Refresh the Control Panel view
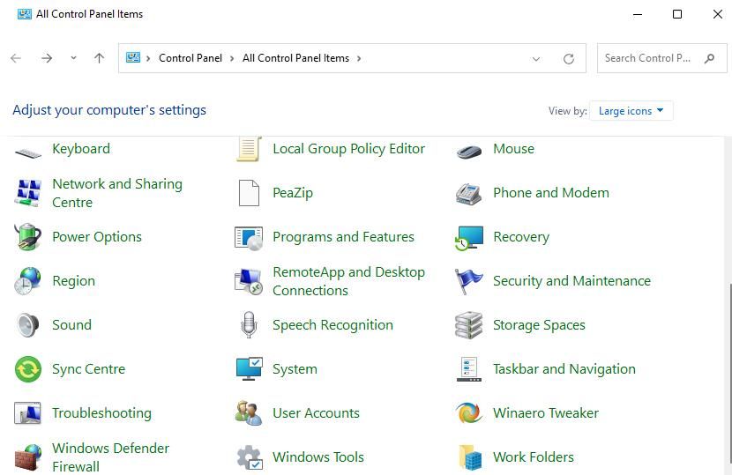The width and height of the screenshot is (732, 475). pyautogui.click(x=569, y=59)
